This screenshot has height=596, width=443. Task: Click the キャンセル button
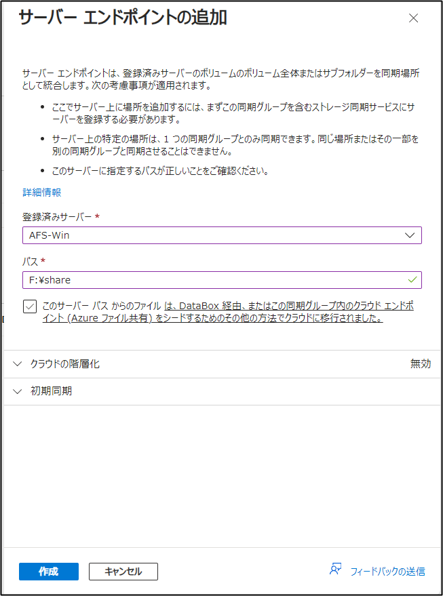[x=123, y=572]
